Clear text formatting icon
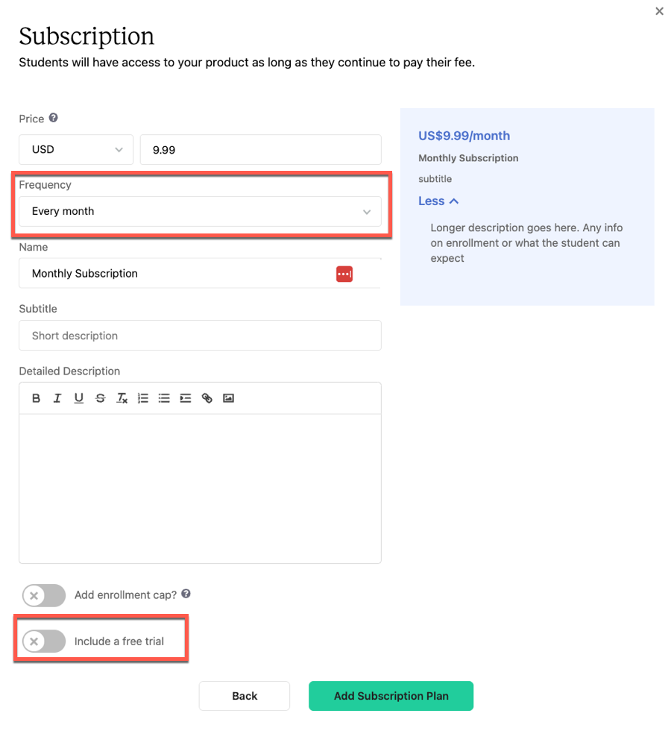Viewport: 671px width, 731px height. click(122, 398)
